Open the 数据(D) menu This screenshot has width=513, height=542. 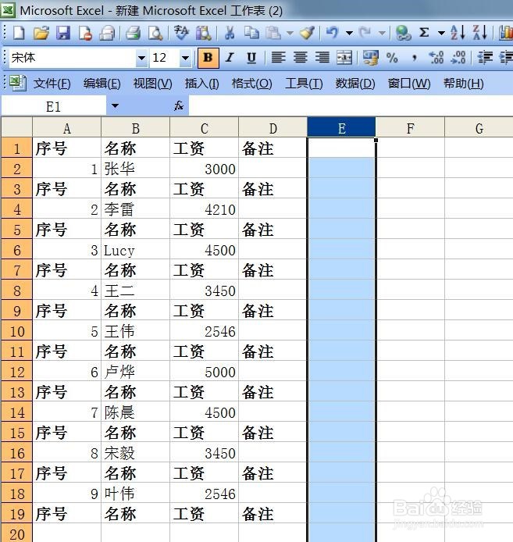(x=355, y=84)
